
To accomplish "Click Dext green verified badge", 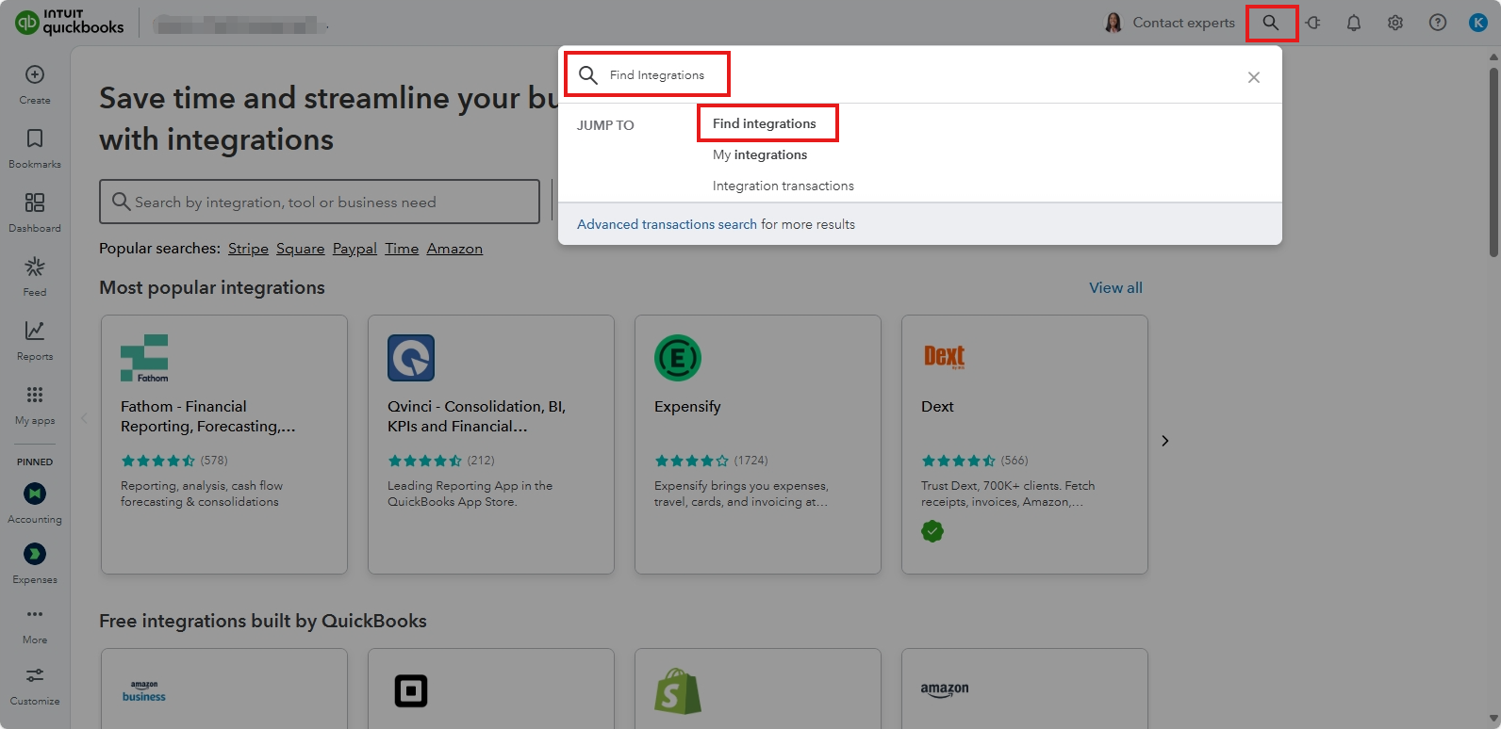I will pyautogui.click(x=932, y=531).
